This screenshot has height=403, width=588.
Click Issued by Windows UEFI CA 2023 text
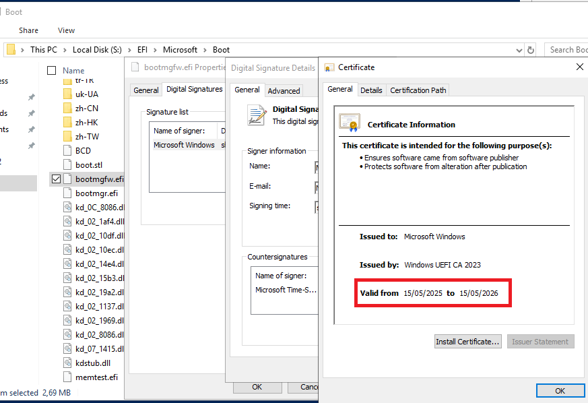coord(420,265)
